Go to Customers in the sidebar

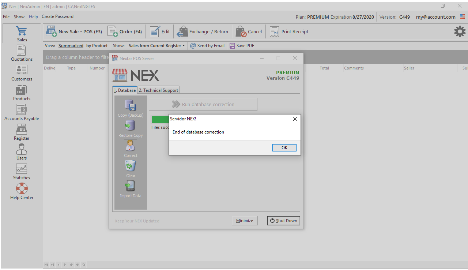point(22,73)
